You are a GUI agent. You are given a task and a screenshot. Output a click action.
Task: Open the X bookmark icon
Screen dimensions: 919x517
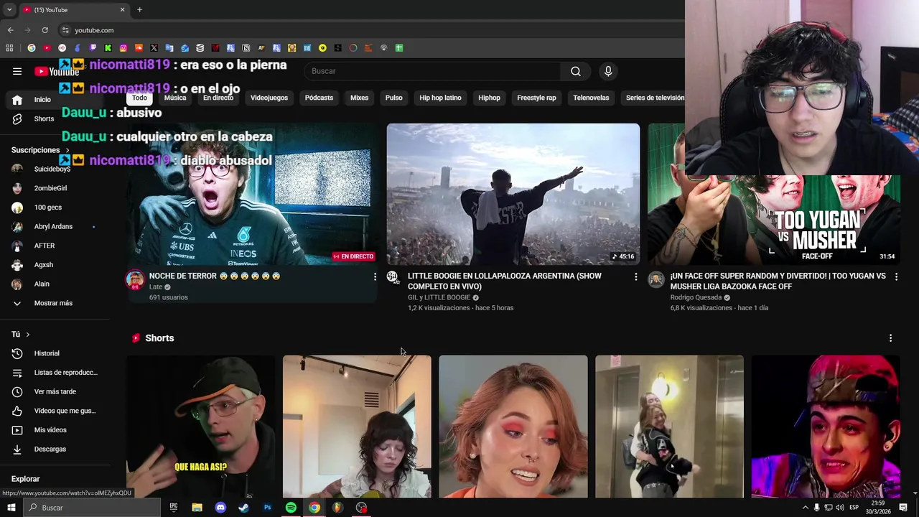tap(154, 48)
